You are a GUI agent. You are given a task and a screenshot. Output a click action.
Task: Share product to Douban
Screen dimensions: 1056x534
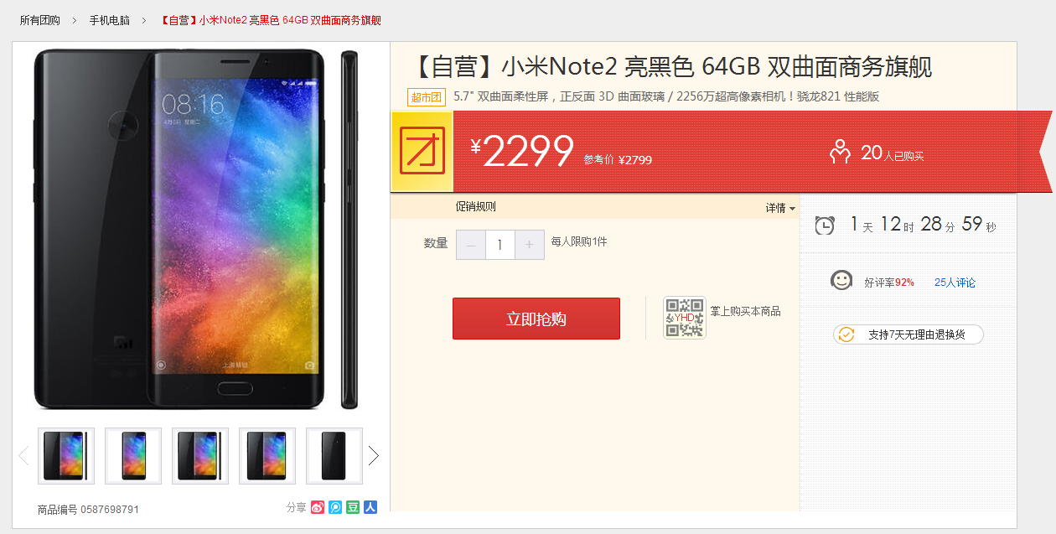click(x=353, y=507)
